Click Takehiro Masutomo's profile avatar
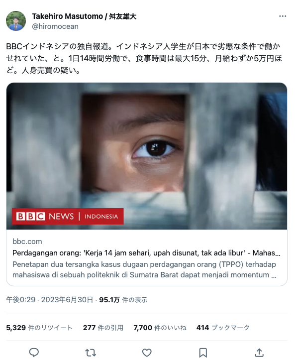295x364 pixels. pyautogui.click(x=16, y=21)
